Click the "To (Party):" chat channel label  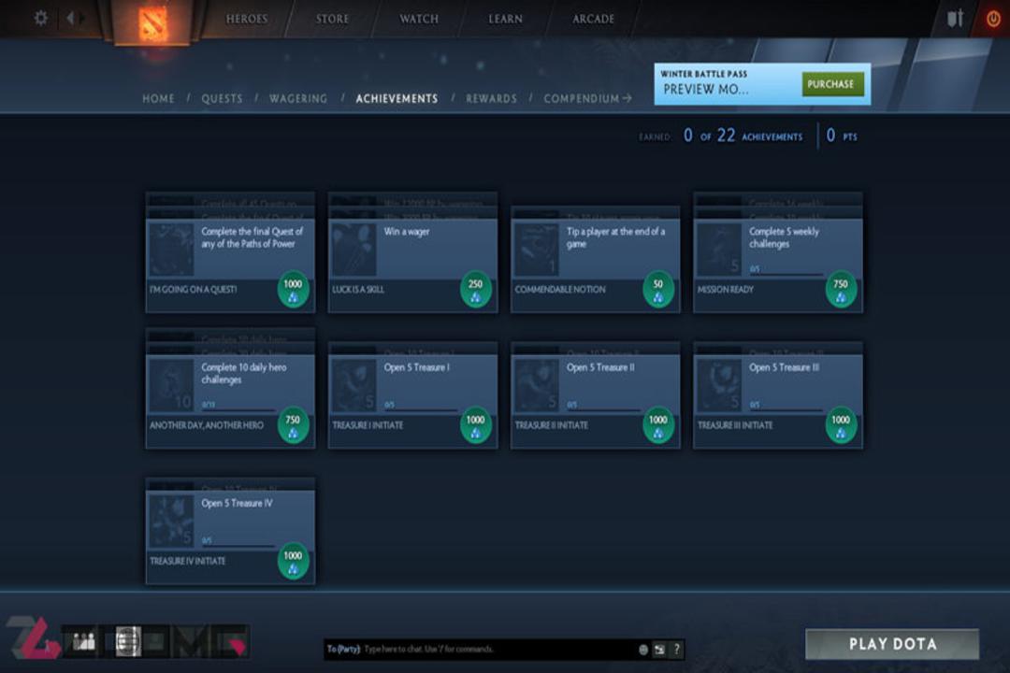pyautogui.click(x=343, y=650)
